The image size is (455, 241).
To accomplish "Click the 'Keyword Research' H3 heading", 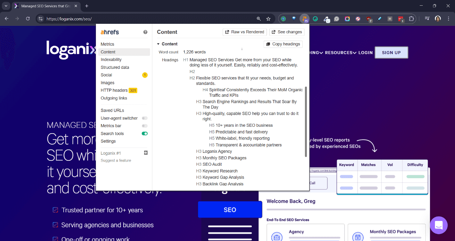I will pos(220,171).
